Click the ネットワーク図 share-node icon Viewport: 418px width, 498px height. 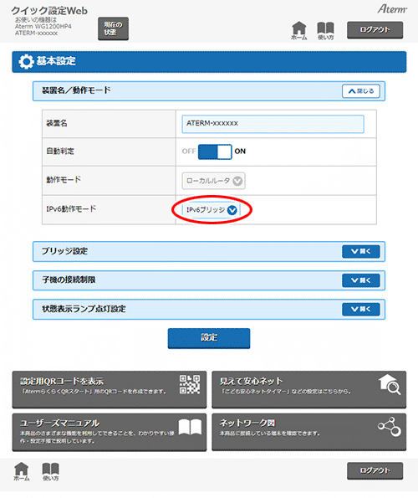(x=390, y=427)
